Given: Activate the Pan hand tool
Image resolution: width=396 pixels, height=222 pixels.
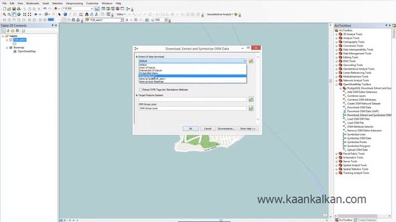Looking at the screenshot, I should 14,14.
